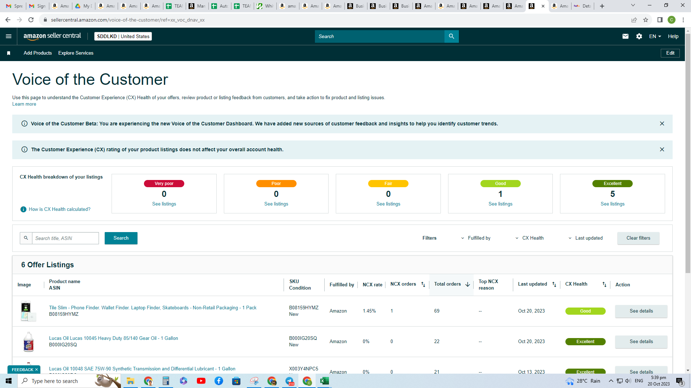The height and width of the screenshot is (388, 691).
Task: Open Chrome profile avatar
Action: point(672,20)
